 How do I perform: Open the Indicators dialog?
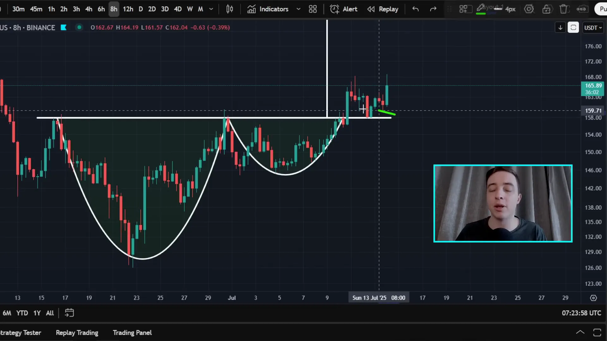click(268, 9)
